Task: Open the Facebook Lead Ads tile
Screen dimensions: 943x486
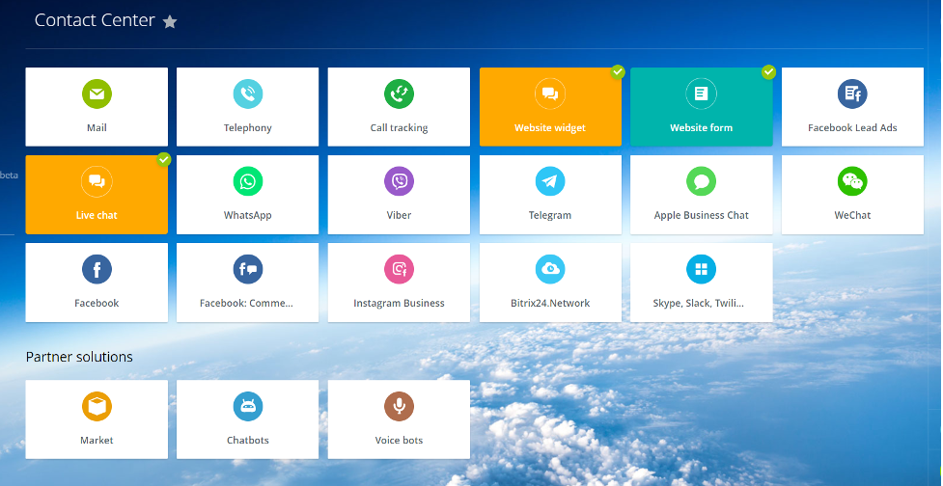Action: pos(852,106)
